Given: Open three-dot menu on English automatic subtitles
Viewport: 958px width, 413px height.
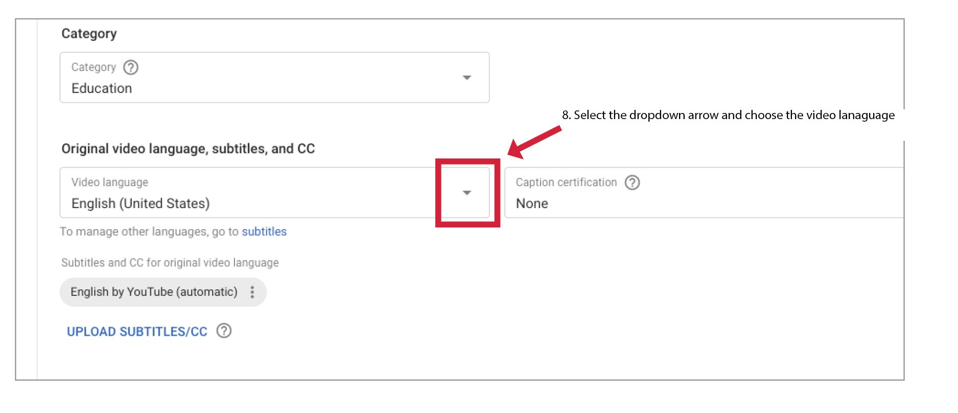Looking at the screenshot, I should click(x=252, y=292).
